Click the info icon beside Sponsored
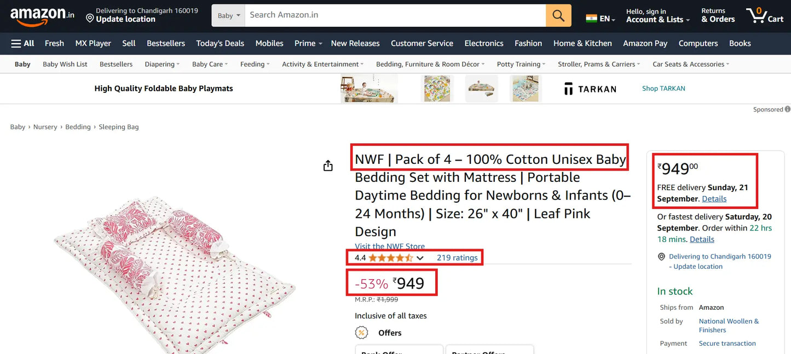The height and width of the screenshot is (354, 791). (x=788, y=109)
